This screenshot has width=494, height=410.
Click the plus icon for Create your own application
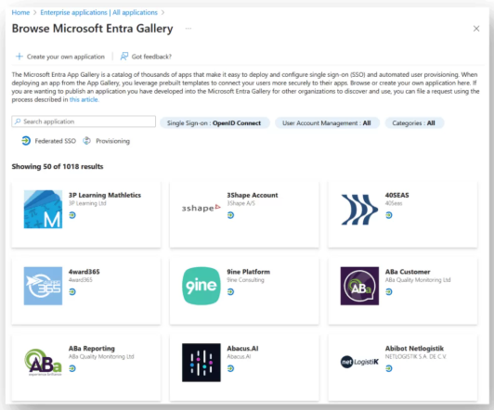[19, 57]
